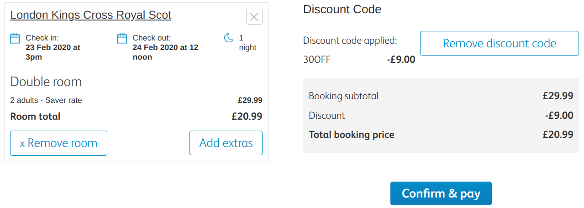This screenshot has width=584, height=208.
Task: Dismiss the hotel card with the X icon
Action: click(254, 17)
